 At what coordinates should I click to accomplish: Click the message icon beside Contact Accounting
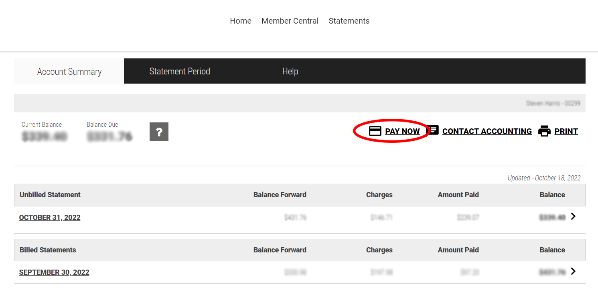(433, 130)
